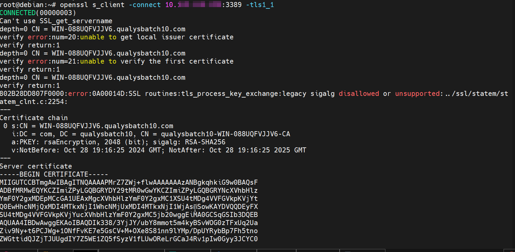Click the port number 3389
The image size is (515, 252).
[x=233, y=5]
